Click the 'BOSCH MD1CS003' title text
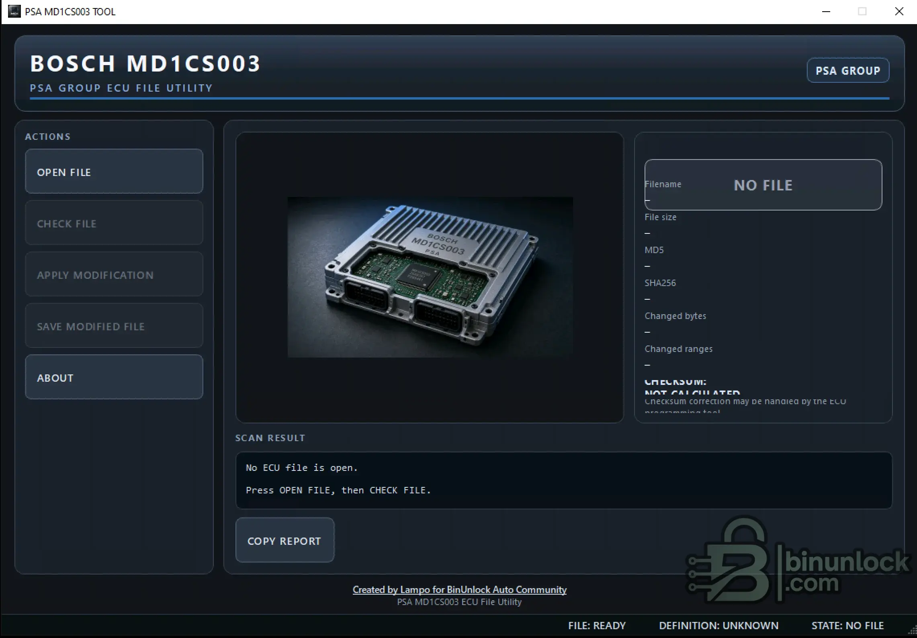 (145, 63)
